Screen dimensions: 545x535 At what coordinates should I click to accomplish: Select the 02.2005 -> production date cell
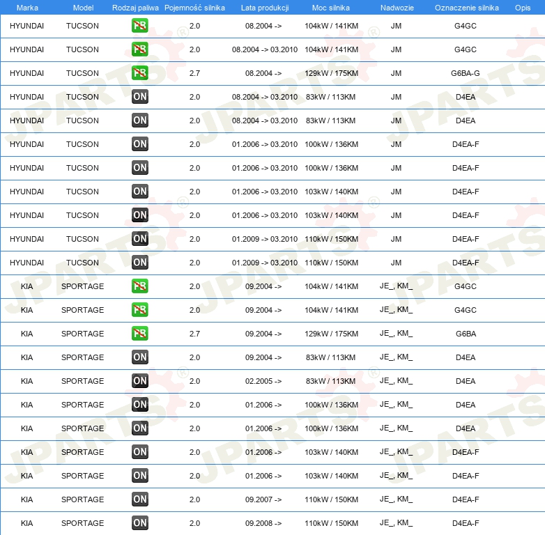(x=263, y=381)
